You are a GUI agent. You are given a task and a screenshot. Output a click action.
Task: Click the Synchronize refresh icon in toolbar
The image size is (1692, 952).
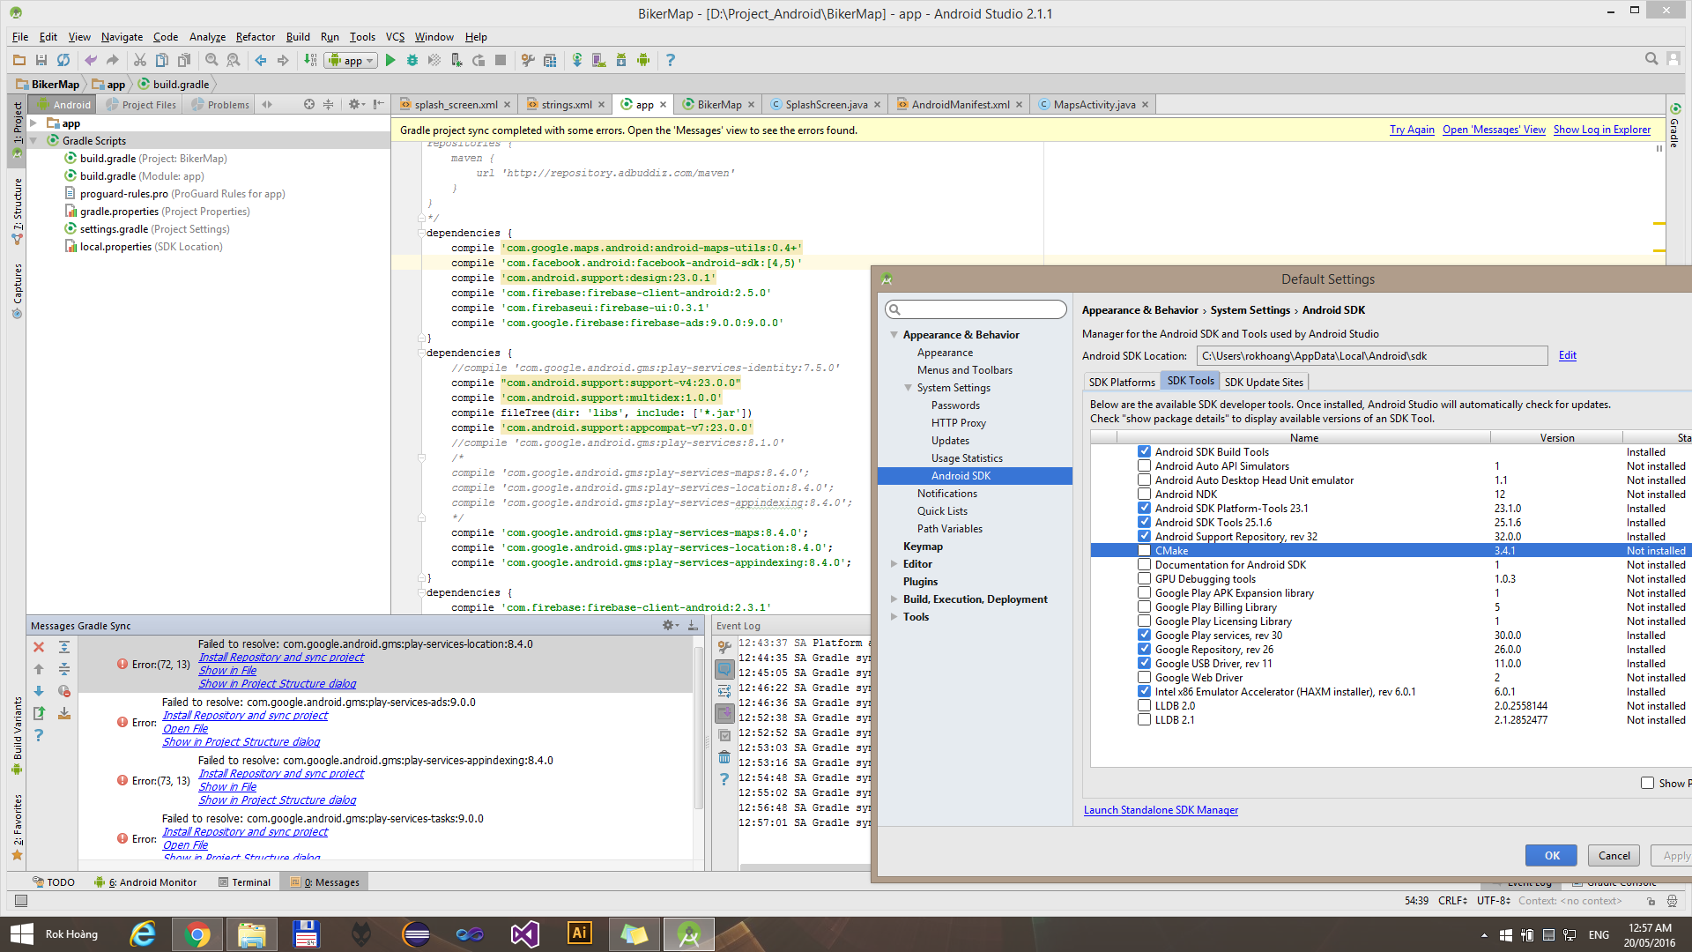click(x=63, y=60)
